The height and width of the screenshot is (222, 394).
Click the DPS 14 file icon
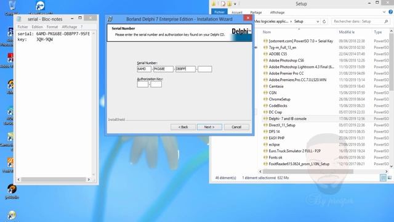(265, 131)
